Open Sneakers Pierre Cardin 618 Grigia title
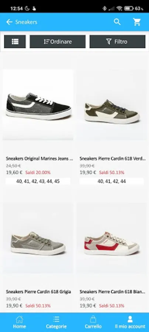The width and height of the screenshot is (149, 332). pyautogui.click(x=38, y=292)
